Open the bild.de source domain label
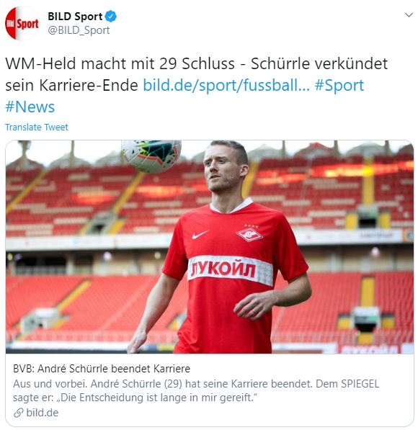Viewport: 418px width, 430px height. [43, 413]
